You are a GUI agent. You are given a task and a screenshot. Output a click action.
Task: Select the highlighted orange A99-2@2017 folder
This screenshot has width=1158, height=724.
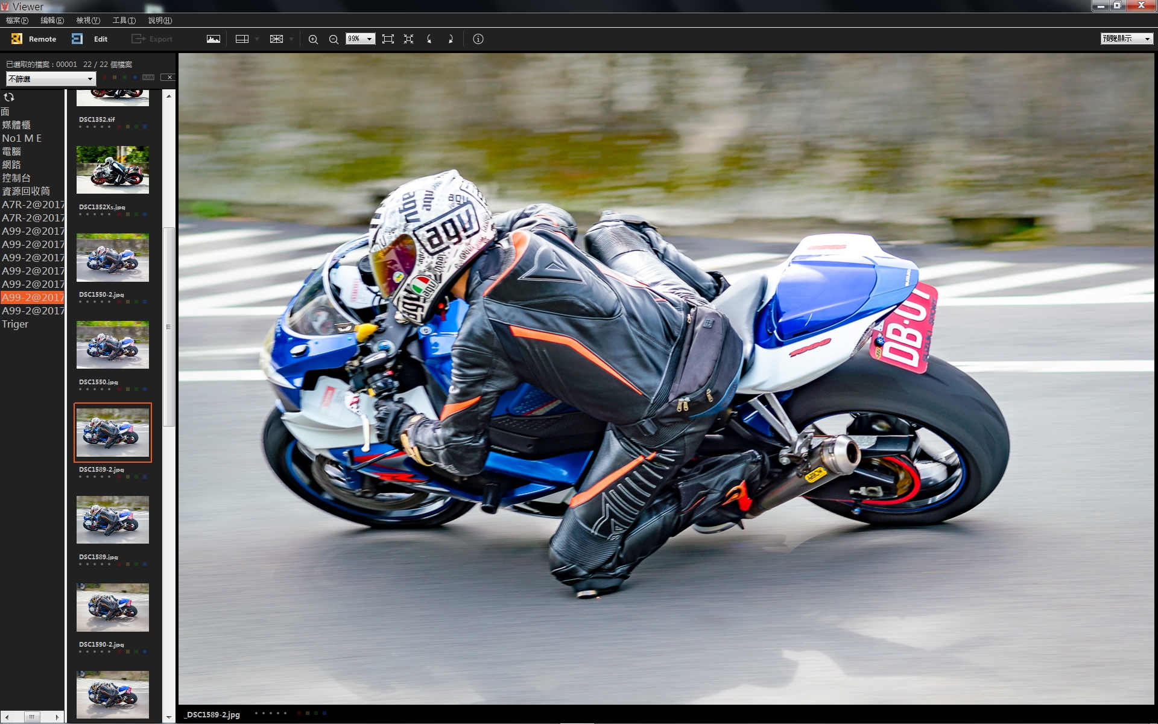coord(33,297)
